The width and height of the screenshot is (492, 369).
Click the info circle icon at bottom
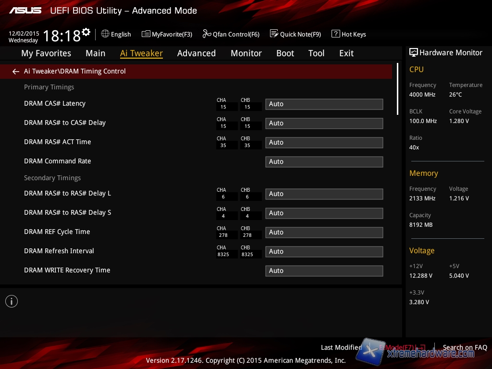pyautogui.click(x=12, y=301)
